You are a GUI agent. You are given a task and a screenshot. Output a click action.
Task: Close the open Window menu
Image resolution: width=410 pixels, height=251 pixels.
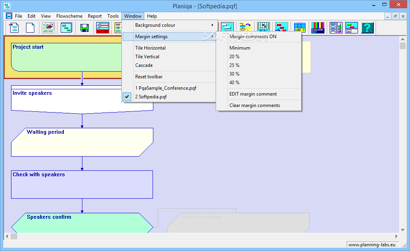133,16
